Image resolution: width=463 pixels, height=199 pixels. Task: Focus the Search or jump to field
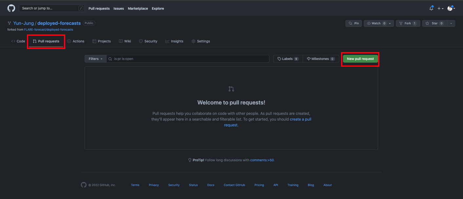[52, 8]
